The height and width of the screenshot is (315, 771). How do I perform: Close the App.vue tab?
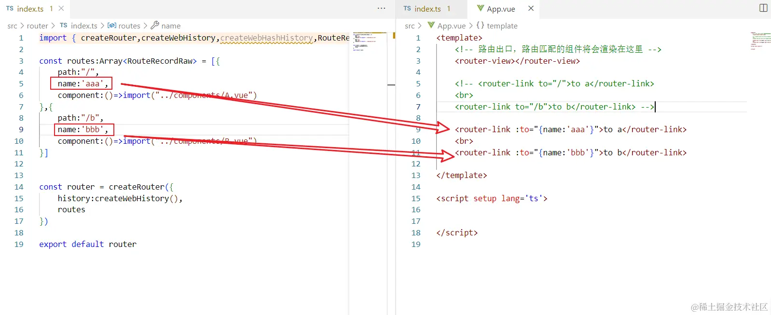(531, 9)
